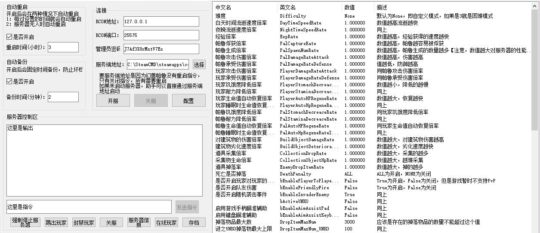
Task: Click the 强制停止服务器 button
Action: (25, 222)
